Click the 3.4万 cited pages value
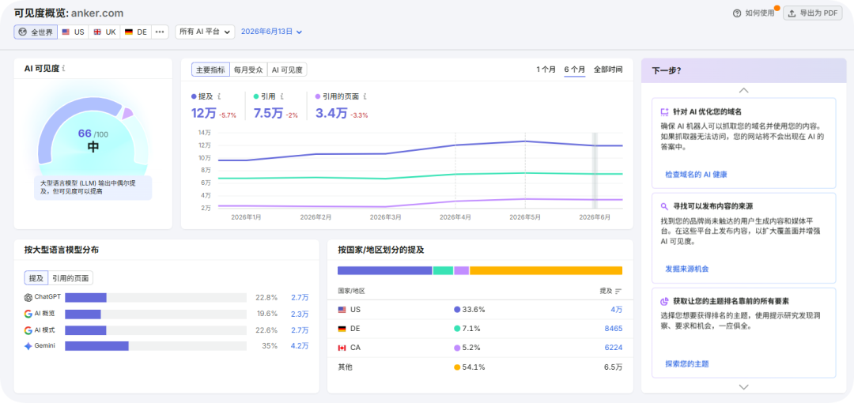The width and height of the screenshot is (854, 403). click(331, 113)
